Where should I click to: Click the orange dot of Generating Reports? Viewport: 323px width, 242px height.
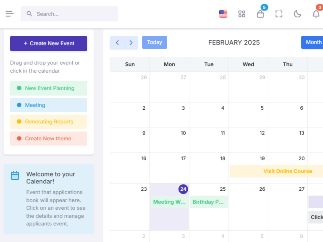pos(19,122)
